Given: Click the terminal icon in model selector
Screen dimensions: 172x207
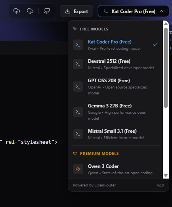Looking at the screenshot, I should (x=106, y=11).
